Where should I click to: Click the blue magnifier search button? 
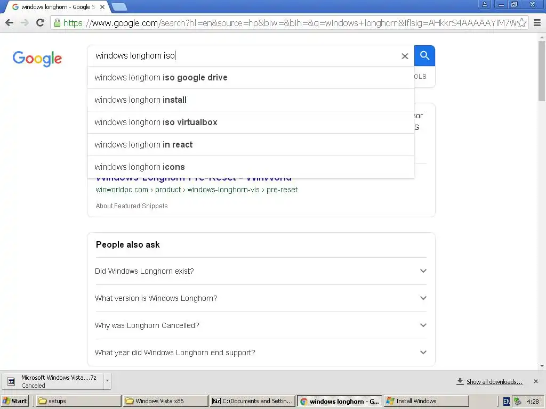424,55
